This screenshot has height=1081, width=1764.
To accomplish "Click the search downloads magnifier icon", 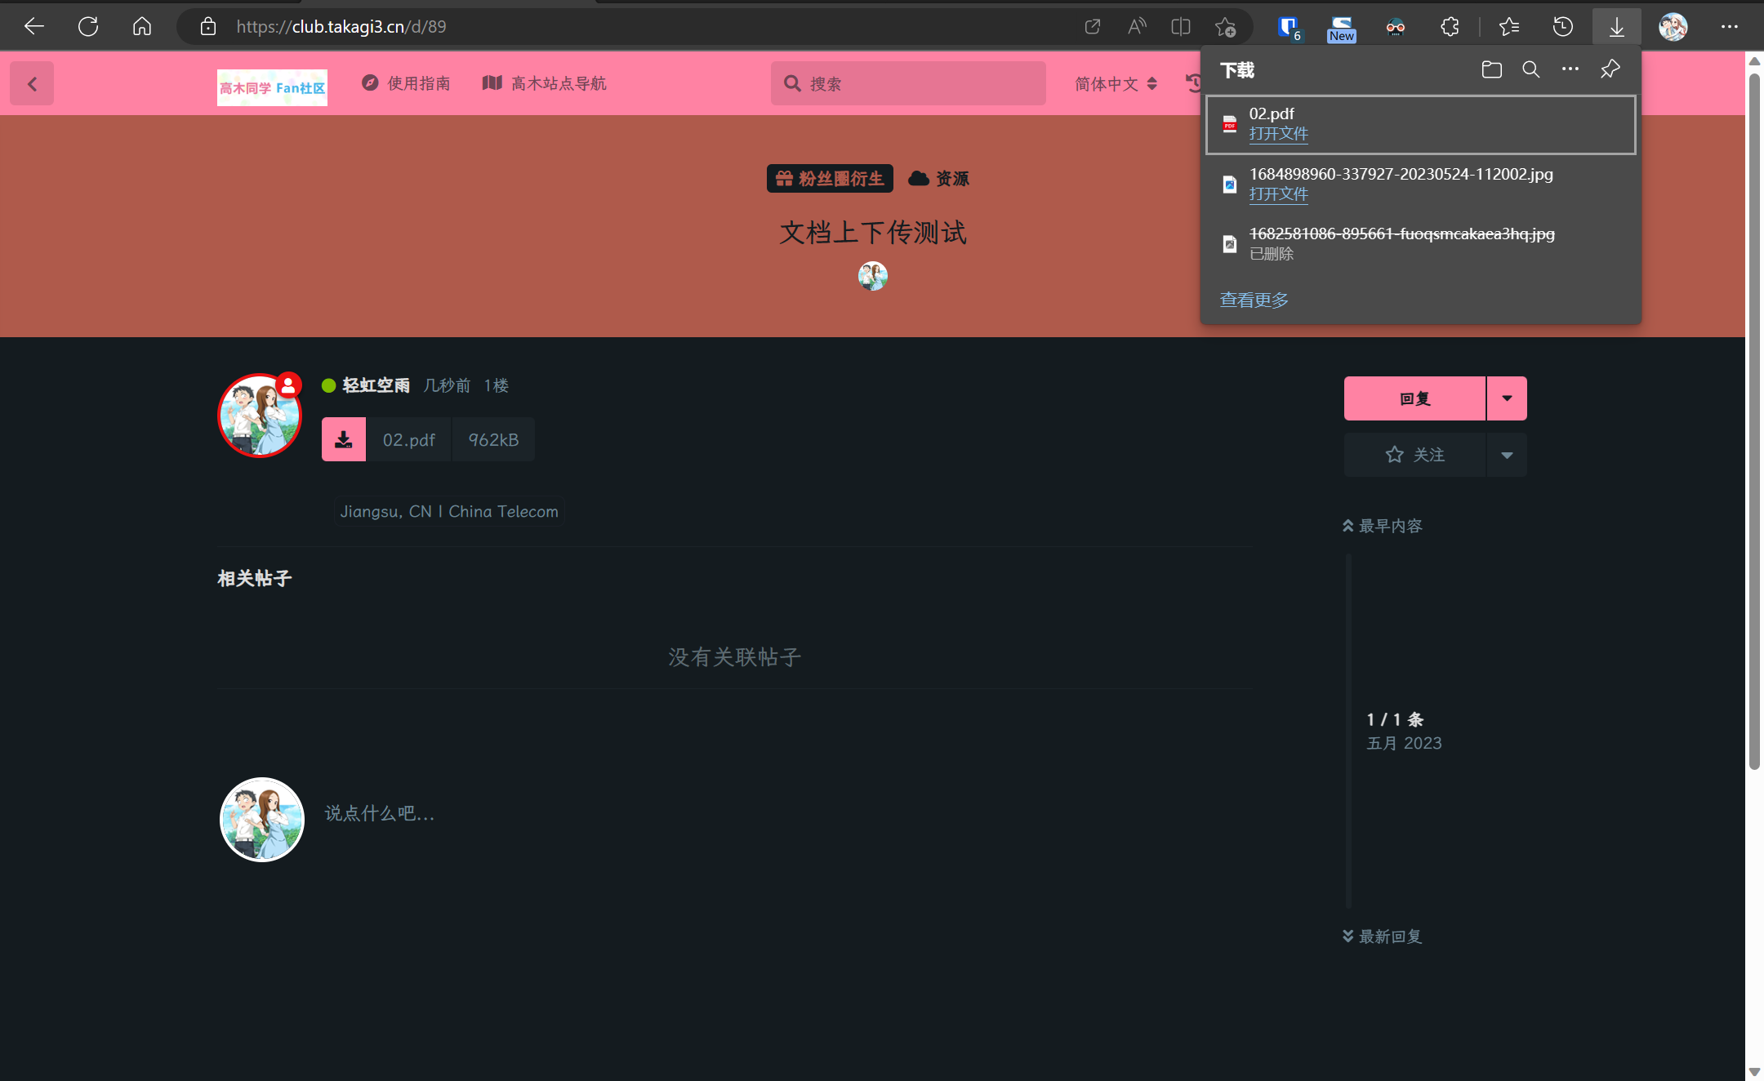I will click(1531, 70).
